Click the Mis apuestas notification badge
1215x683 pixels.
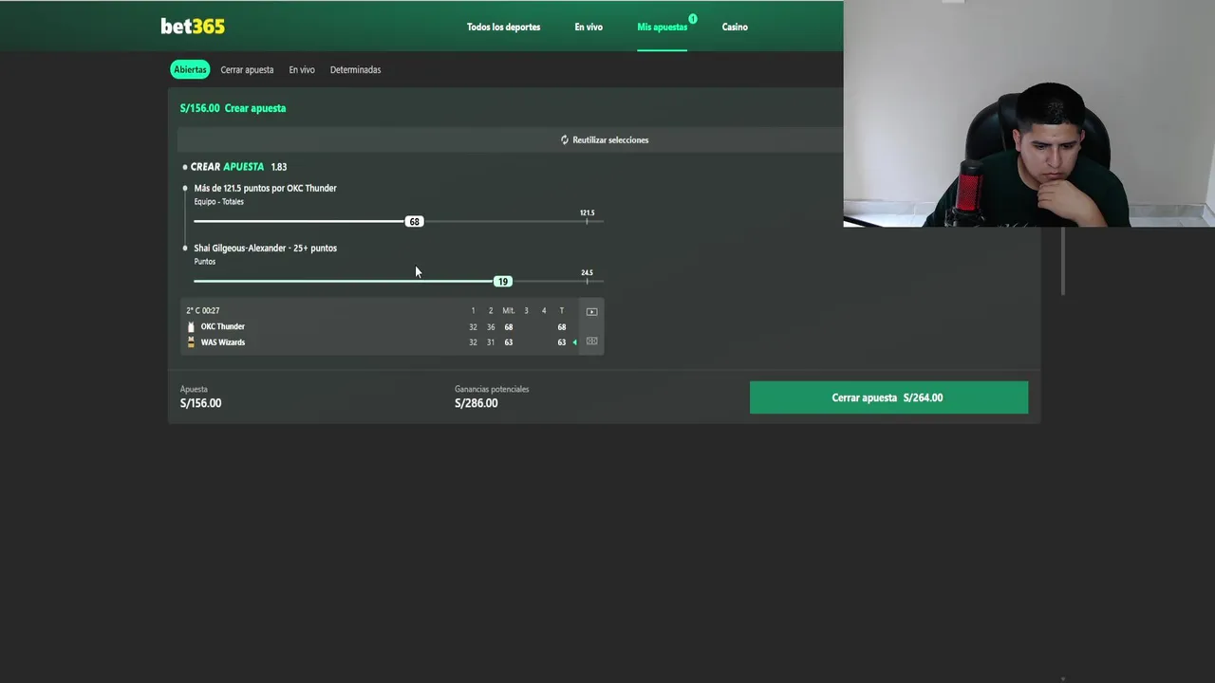point(693,19)
